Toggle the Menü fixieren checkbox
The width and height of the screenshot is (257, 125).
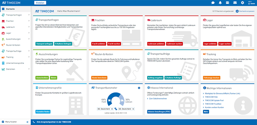[3, 122]
